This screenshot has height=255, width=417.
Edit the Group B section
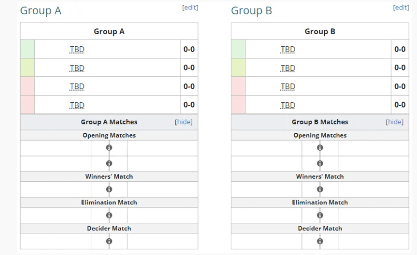tap(401, 8)
